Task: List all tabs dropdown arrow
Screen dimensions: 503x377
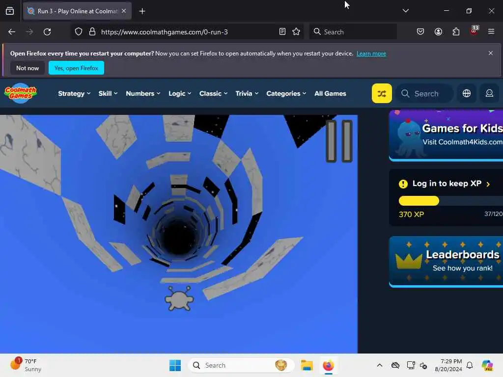Action: 405,11
